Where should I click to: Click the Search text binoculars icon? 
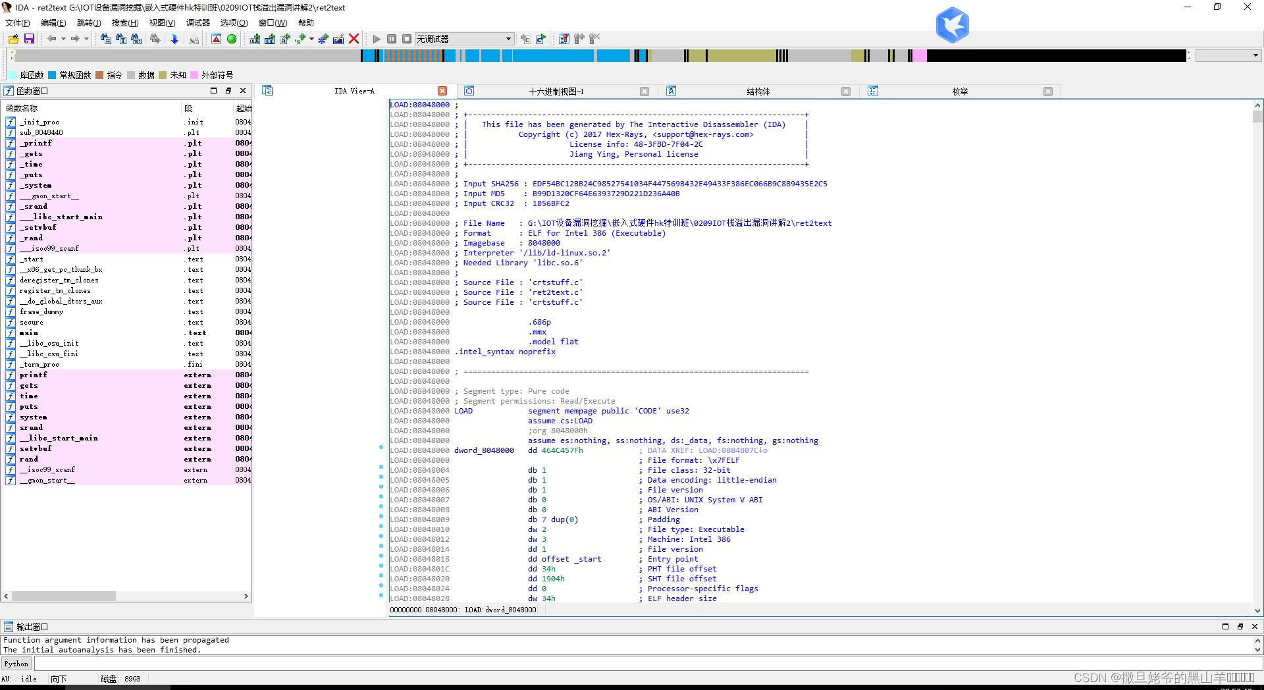click(x=121, y=39)
